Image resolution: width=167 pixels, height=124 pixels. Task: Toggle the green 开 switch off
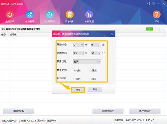(x=153, y=29)
